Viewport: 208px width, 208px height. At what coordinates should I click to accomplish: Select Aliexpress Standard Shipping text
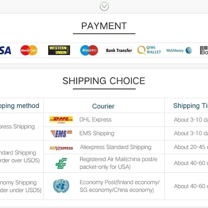pyautogui.click(x=115, y=147)
